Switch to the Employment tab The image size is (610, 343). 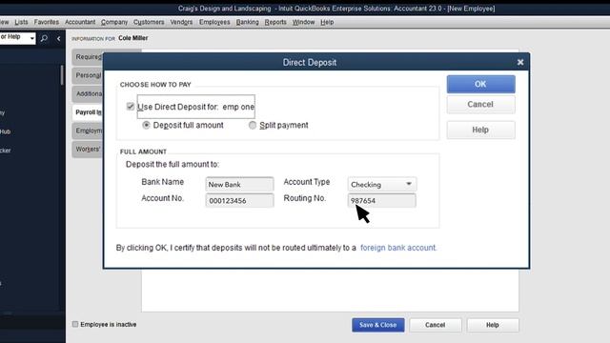tap(88, 131)
